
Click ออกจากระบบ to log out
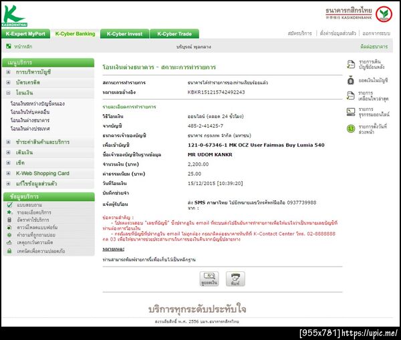tap(376, 33)
